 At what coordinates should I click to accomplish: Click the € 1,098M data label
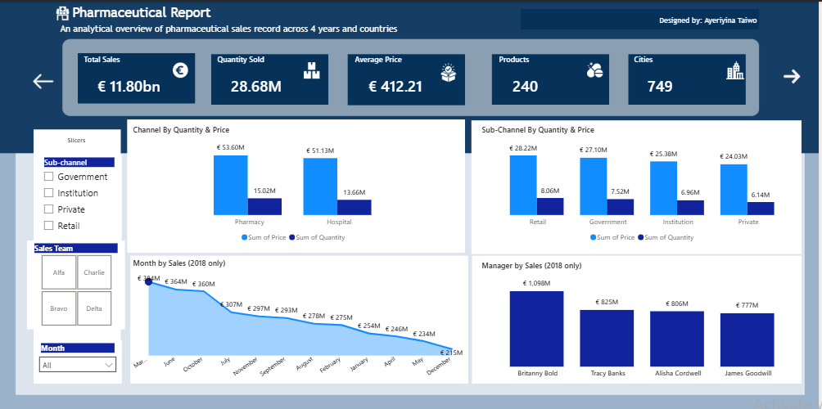[x=537, y=283]
